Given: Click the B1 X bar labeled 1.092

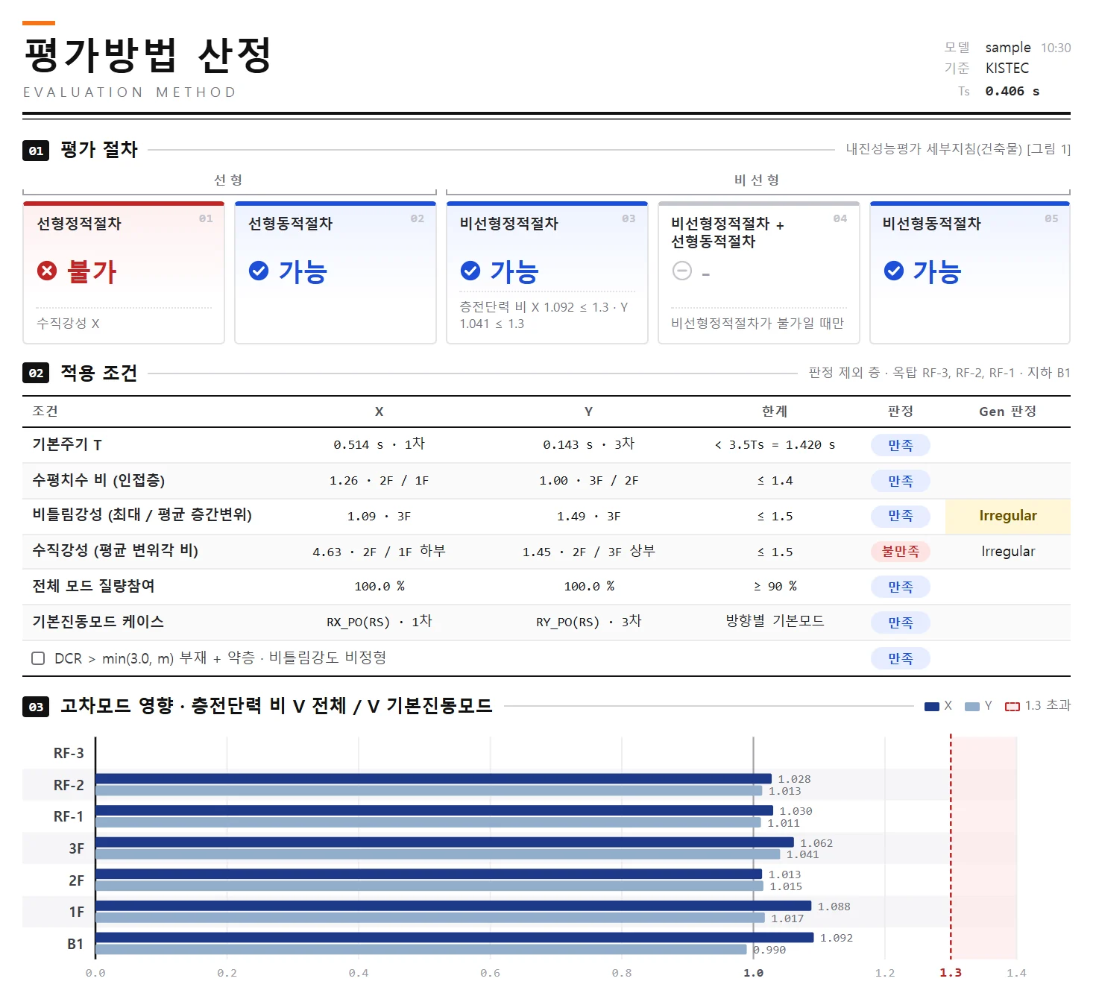Looking at the screenshot, I should [455, 937].
